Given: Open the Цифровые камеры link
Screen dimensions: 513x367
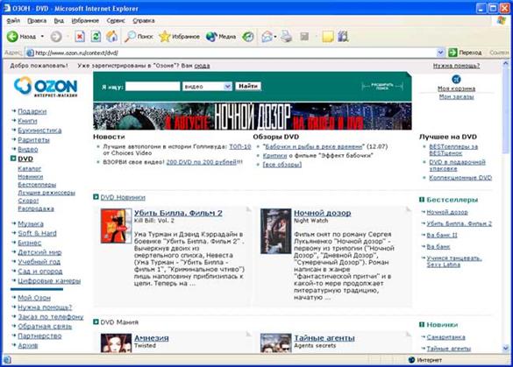Looking at the screenshot, I should (49, 280).
